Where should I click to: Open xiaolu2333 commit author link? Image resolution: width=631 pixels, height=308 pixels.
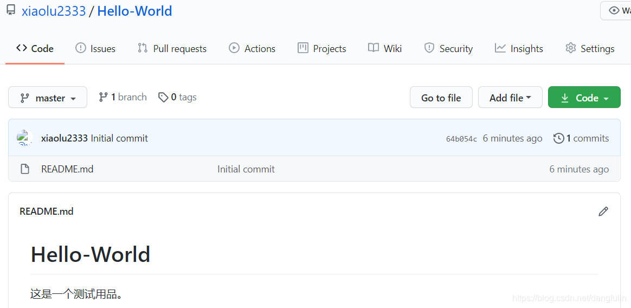65,138
